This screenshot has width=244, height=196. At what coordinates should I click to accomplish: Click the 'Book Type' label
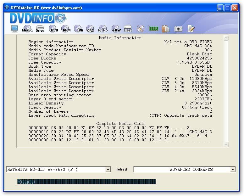pyautogui.click(x=40, y=66)
